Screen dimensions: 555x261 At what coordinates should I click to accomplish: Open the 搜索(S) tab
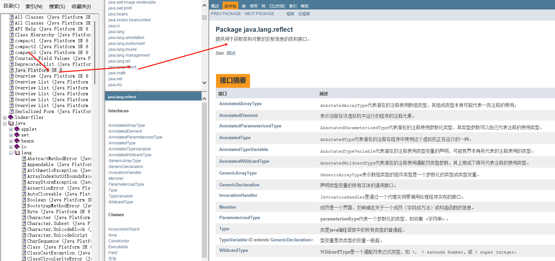[x=57, y=6]
